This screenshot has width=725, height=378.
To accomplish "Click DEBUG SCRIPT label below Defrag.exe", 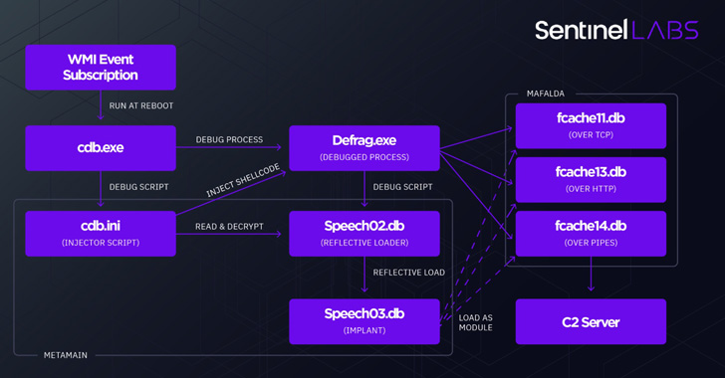I will point(402,187).
